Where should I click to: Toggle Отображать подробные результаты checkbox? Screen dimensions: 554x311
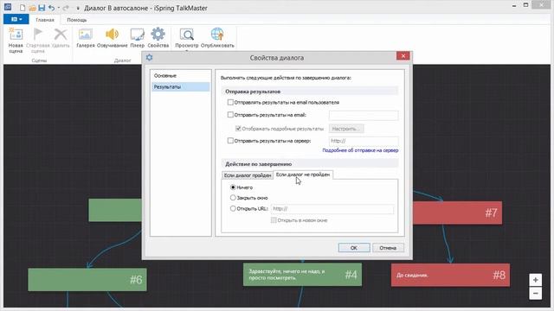click(x=238, y=129)
